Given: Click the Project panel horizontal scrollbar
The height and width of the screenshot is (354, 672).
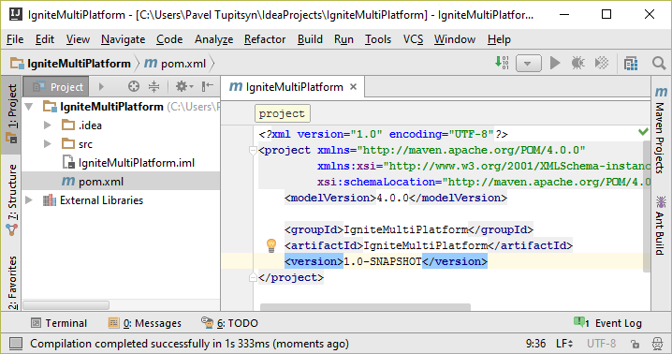Looking at the screenshot, I should coord(66,305).
